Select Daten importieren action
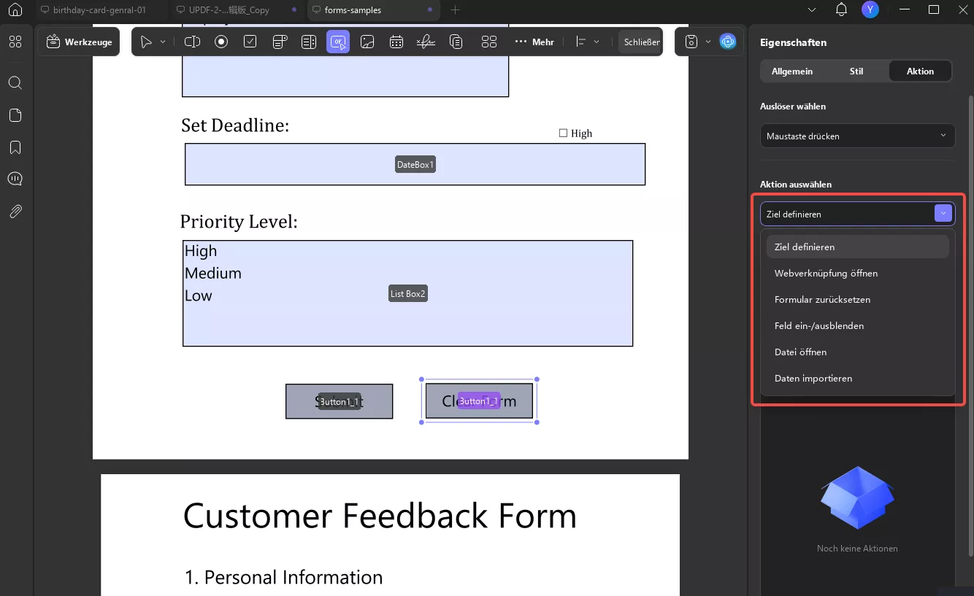 click(857, 378)
